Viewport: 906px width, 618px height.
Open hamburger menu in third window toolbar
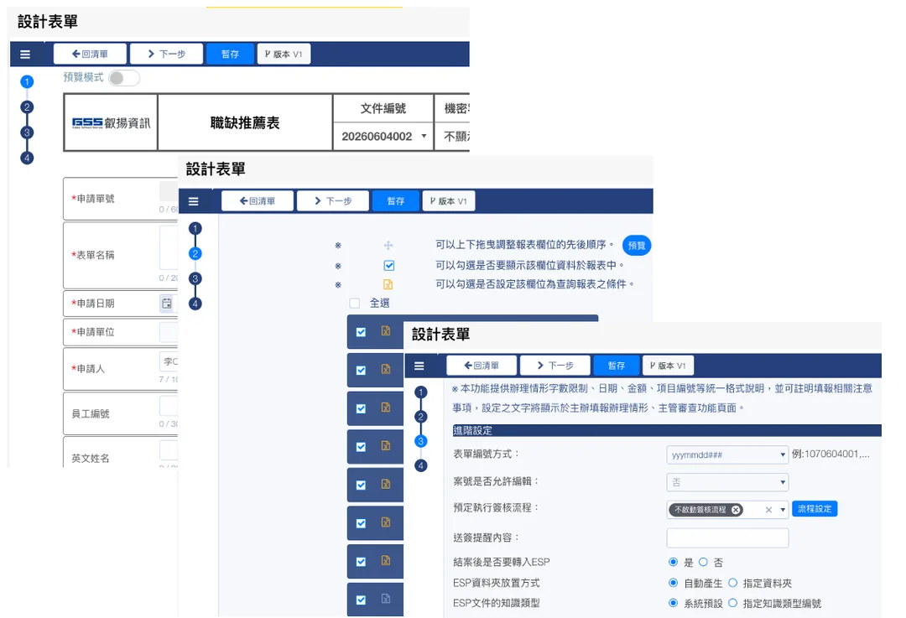(x=419, y=366)
